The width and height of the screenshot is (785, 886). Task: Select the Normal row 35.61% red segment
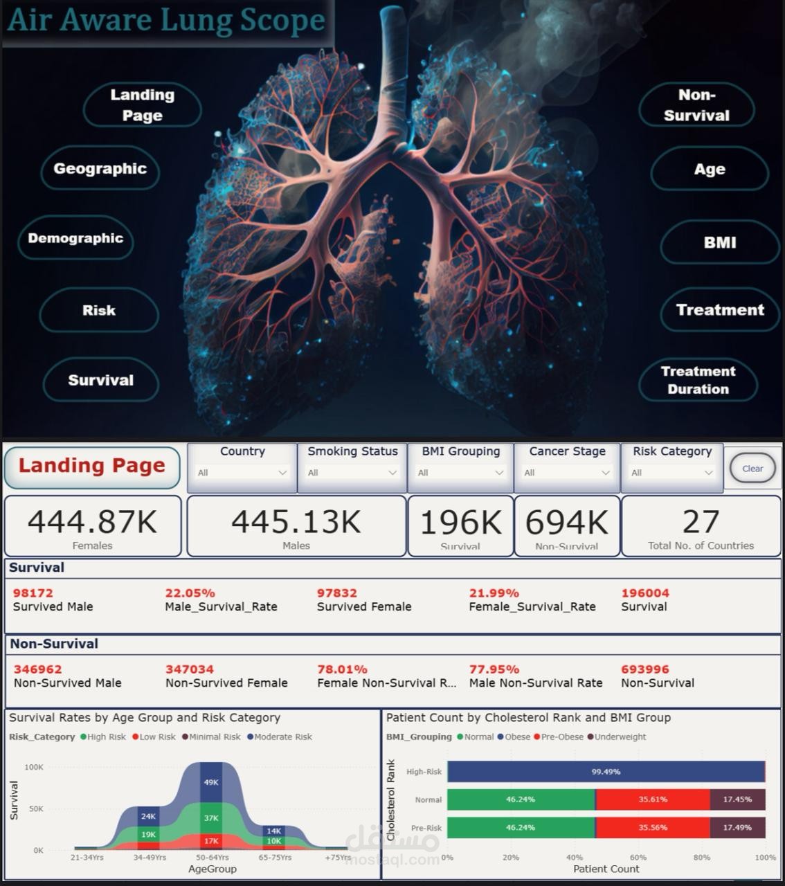(653, 799)
